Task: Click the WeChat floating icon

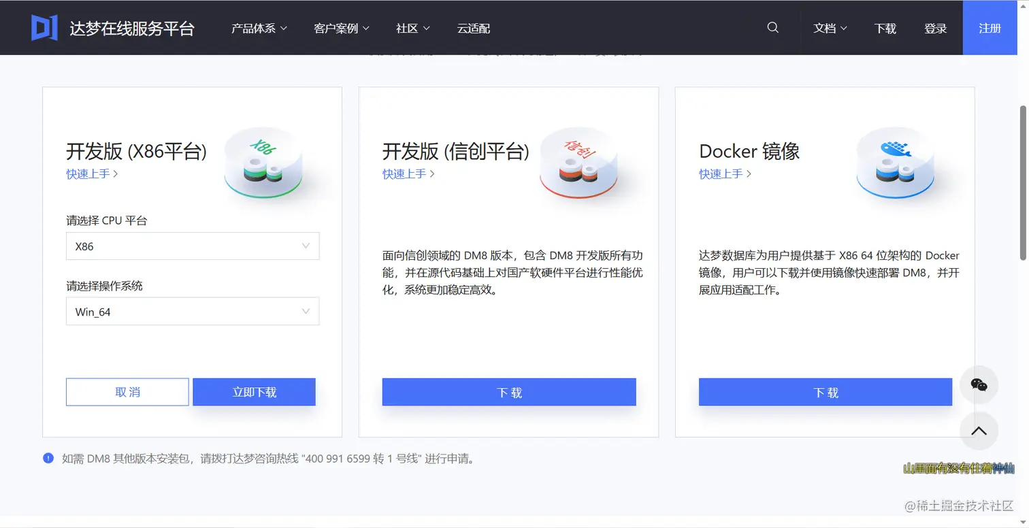Action: (979, 385)
